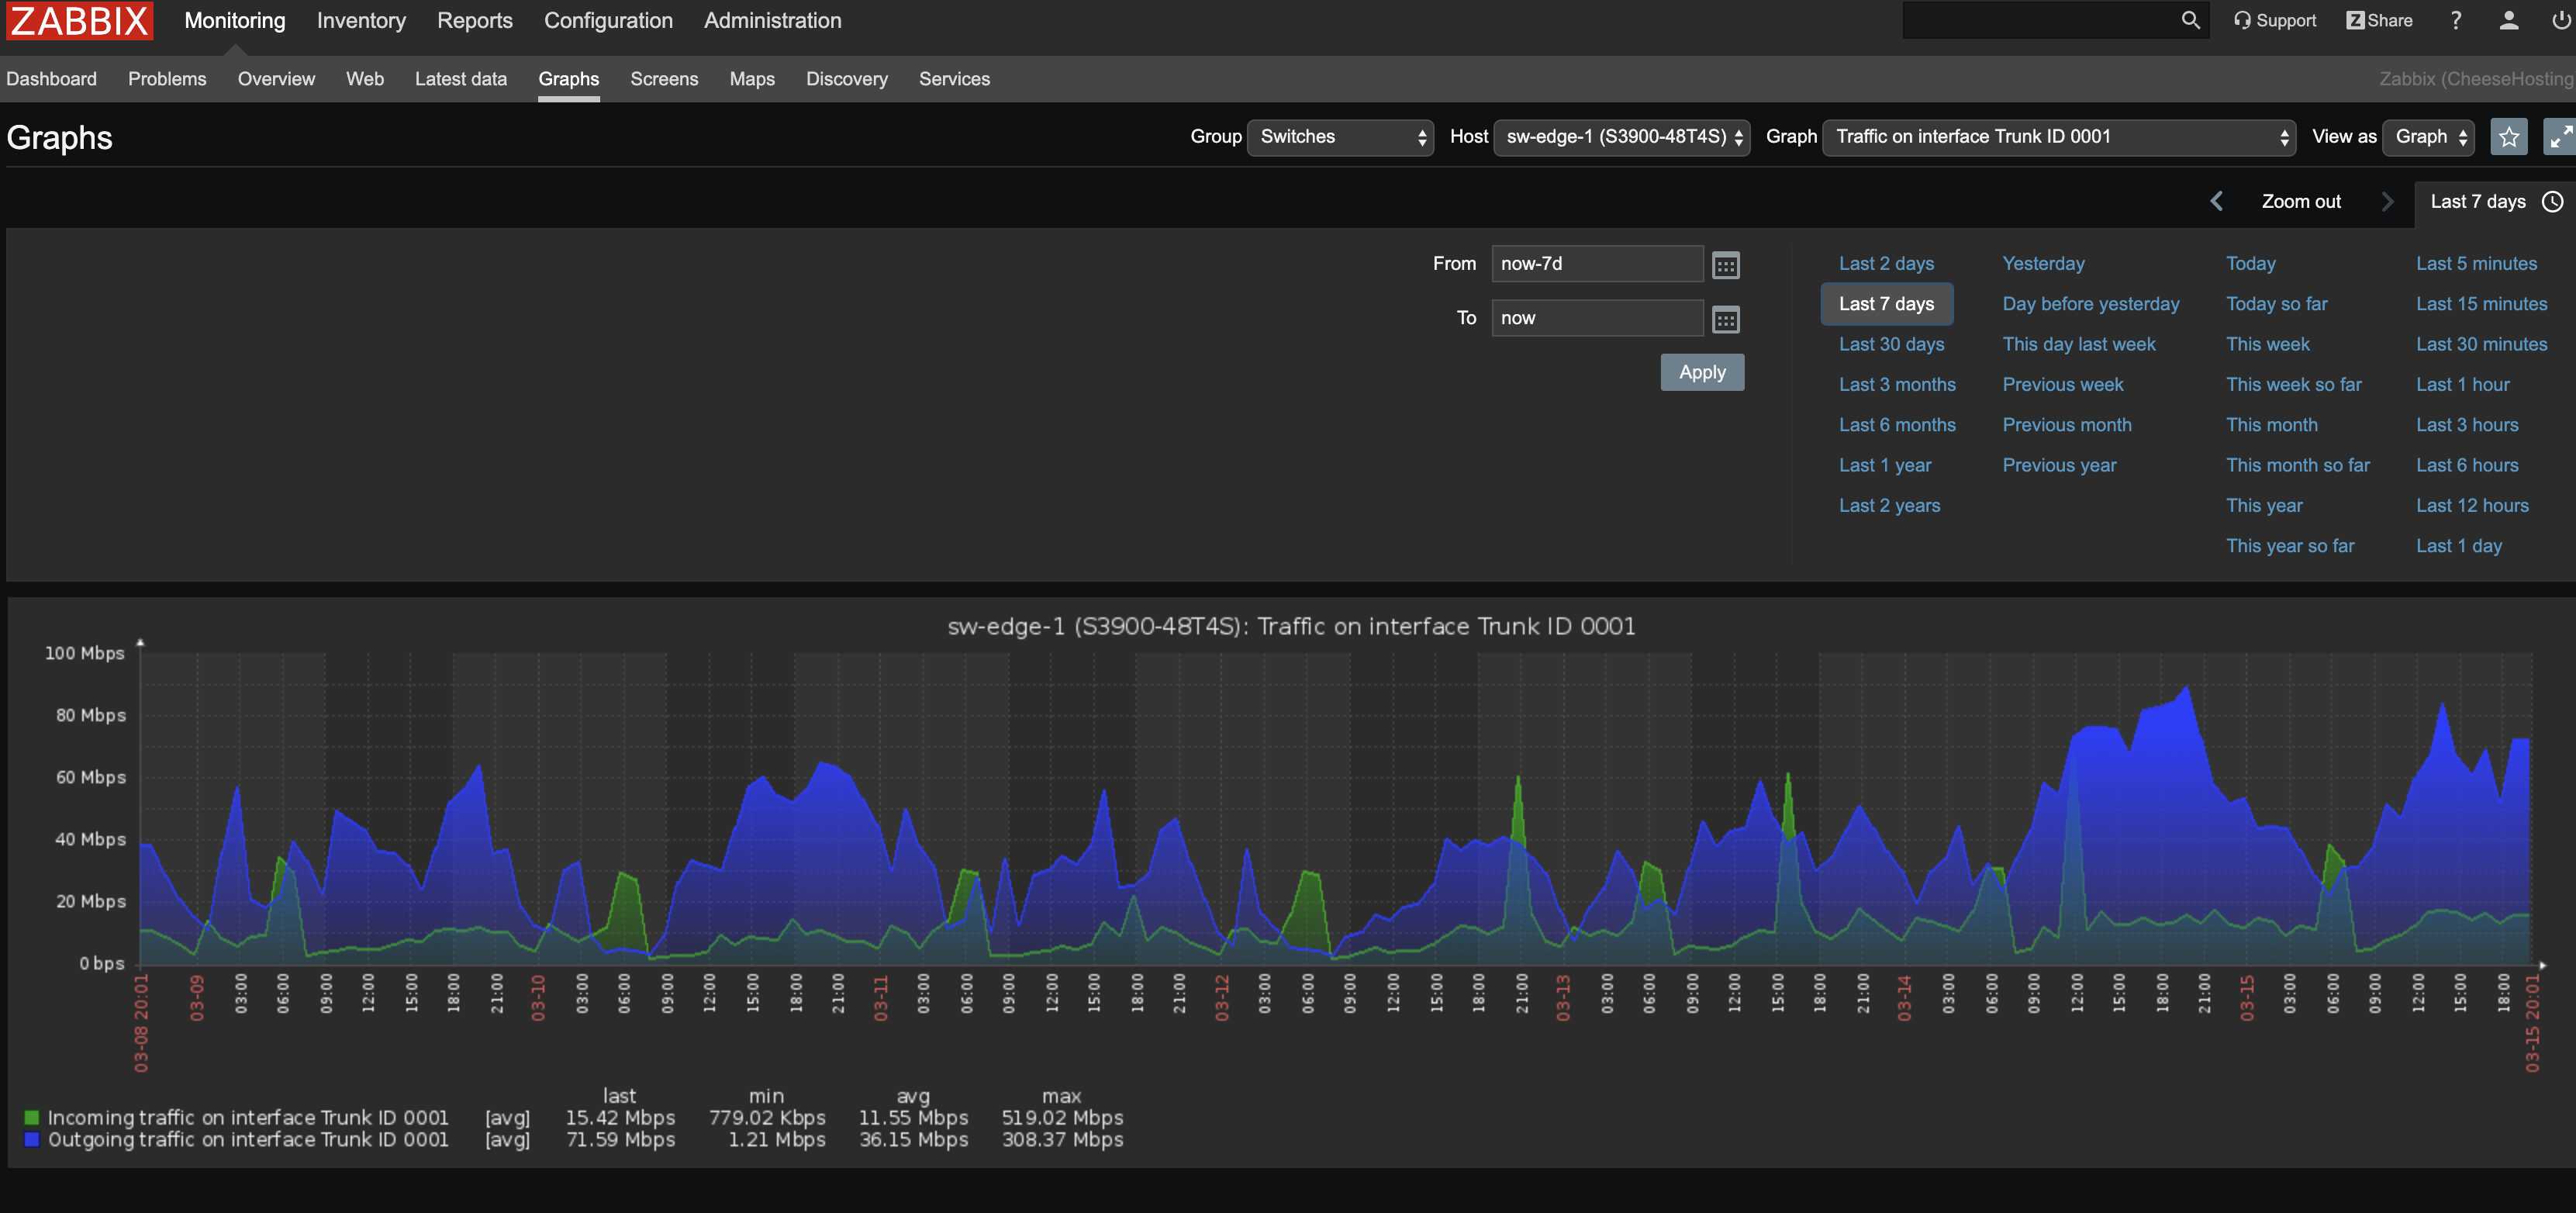Open calendar picker for From field

point(1725,265)
